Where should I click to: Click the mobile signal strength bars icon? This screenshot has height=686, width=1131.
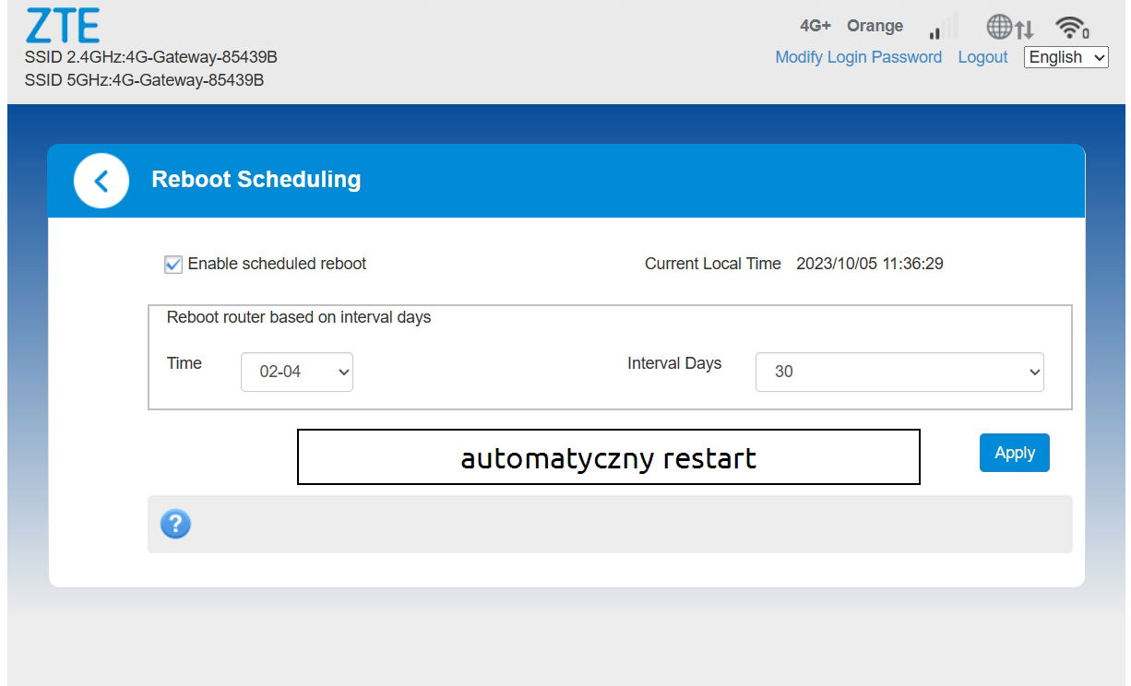pyautogui.click(x=942, y=28)
